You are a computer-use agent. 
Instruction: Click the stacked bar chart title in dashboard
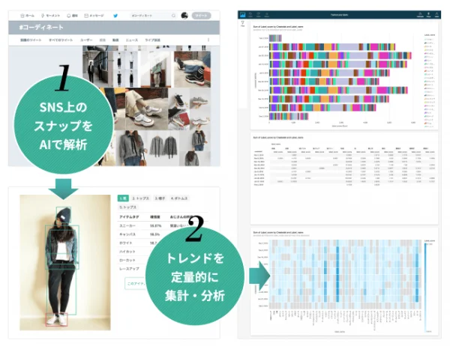tap(278, 27)
